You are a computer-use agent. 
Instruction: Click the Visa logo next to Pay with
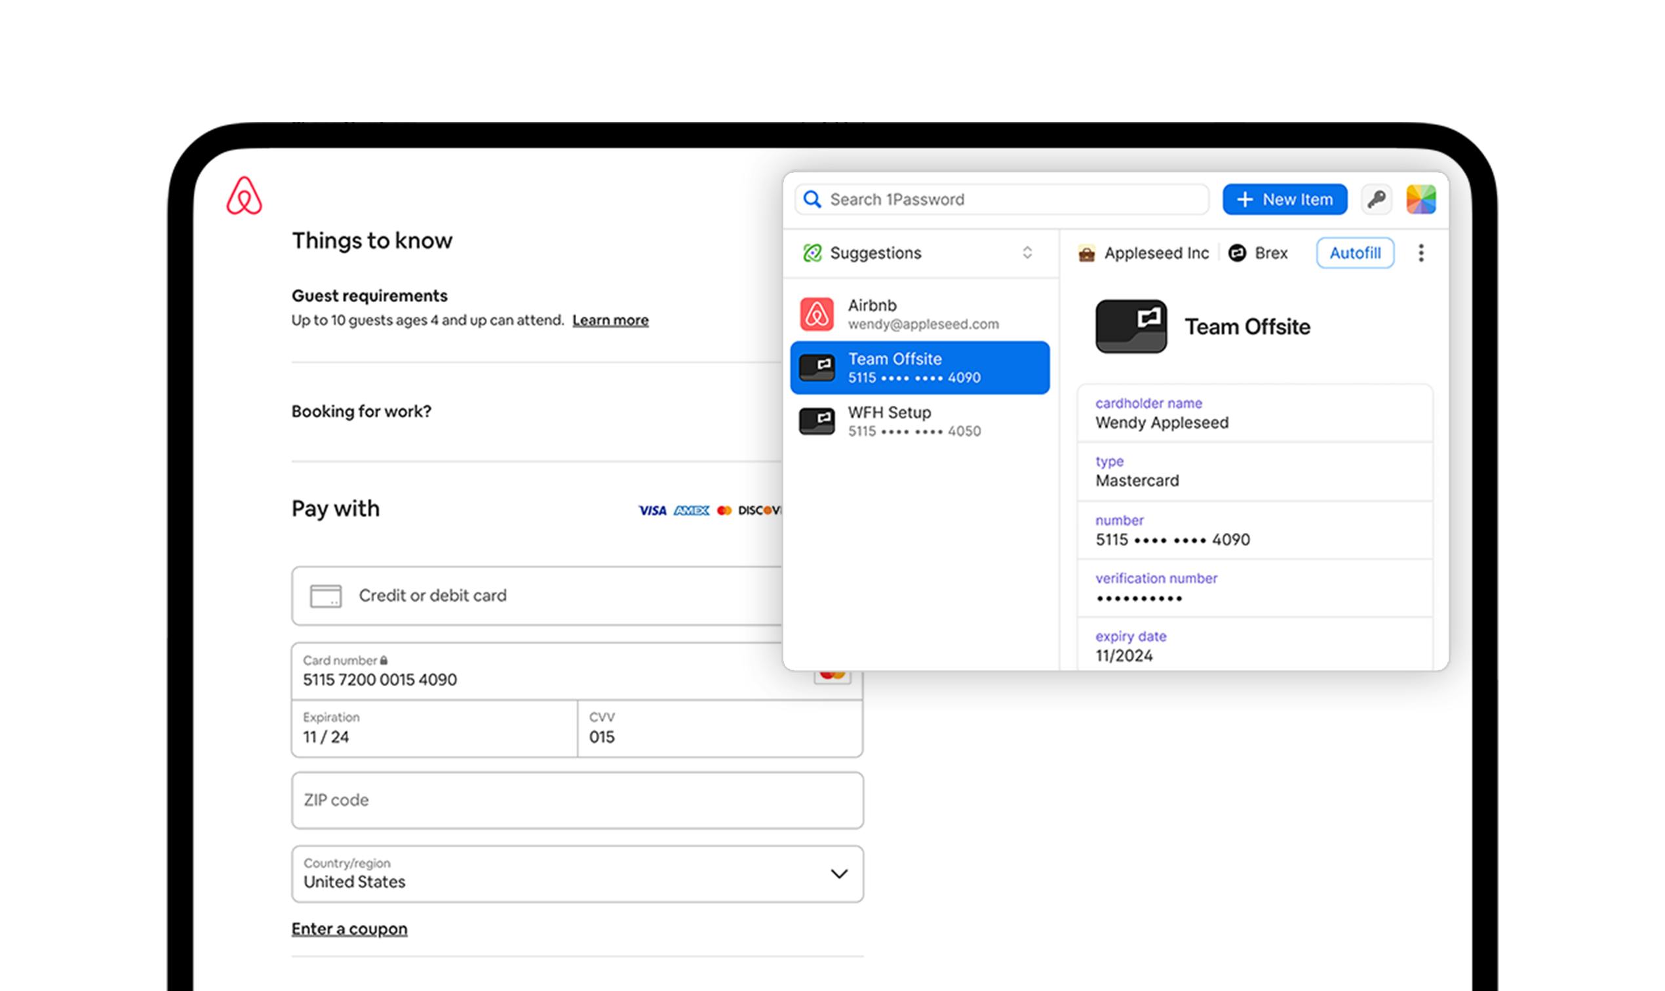tap(652, 511)
